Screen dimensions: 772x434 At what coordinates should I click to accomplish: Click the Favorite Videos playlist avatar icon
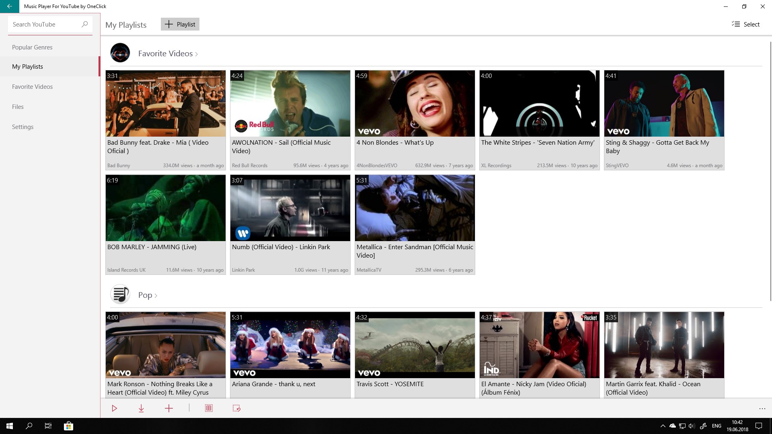click(x=120, y=53)
